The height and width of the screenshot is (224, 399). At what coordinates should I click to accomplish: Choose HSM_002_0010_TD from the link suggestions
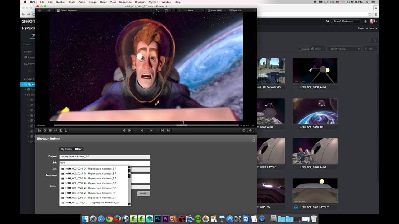(94, 203)
